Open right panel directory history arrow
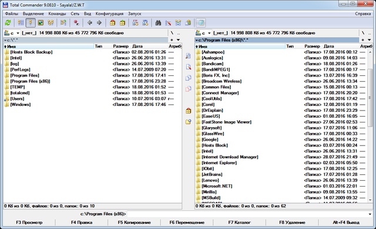 click(x=370, y=40)
